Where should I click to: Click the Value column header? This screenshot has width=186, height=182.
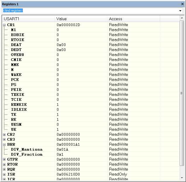tap(81, 19)
